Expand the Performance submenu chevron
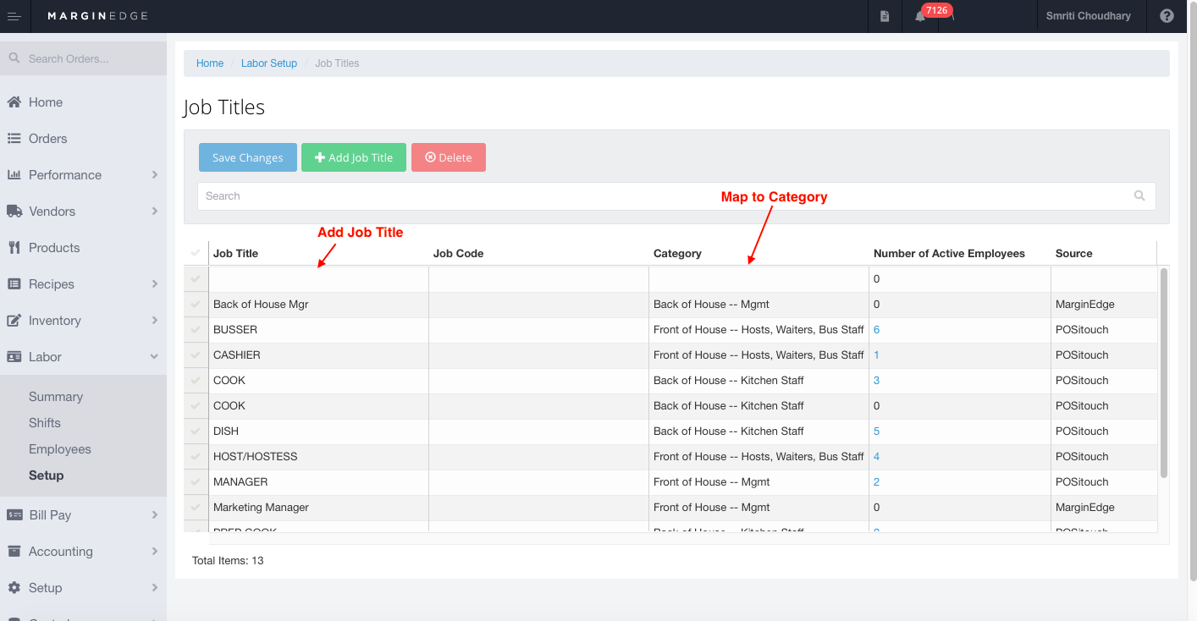This screenshot has height=621, width=1197. tap(155, 175)
